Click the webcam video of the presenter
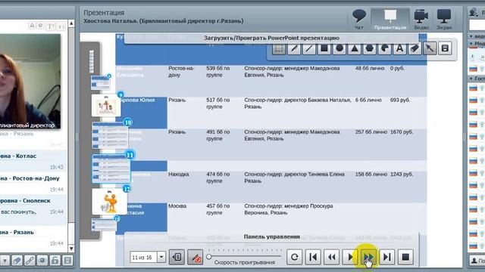Image resolution: width=485 pixels, height=272 pixels. pos(30,81)
